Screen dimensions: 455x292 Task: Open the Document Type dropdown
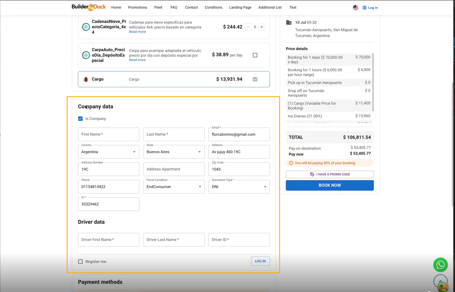click(239, 187)
